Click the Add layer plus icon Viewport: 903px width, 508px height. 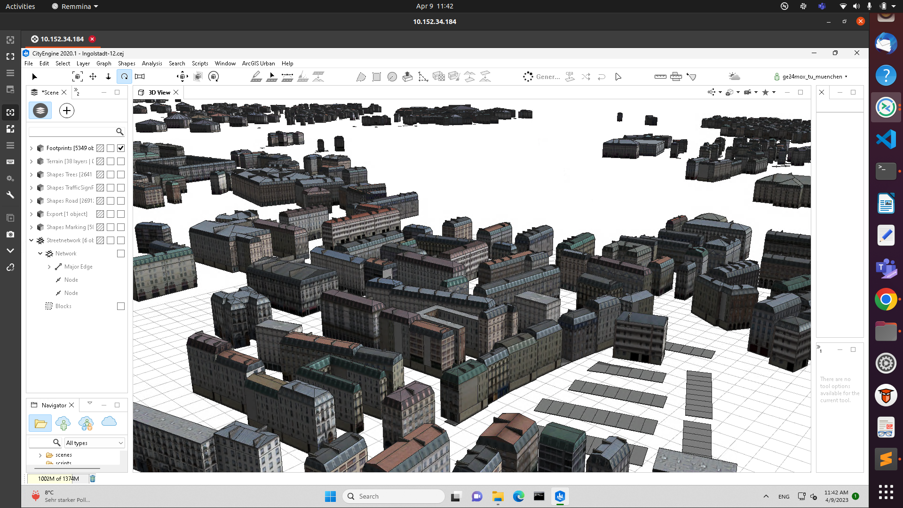(67, 111)
